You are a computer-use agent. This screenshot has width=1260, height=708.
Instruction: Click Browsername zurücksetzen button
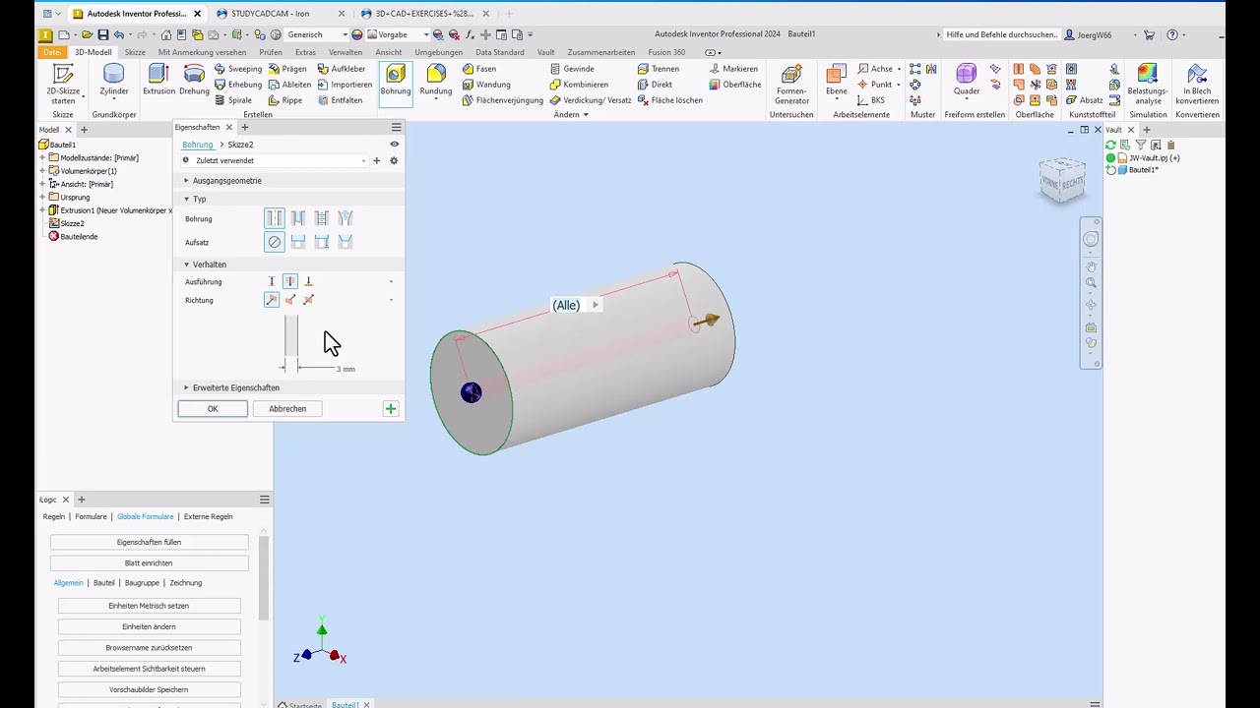click(149, 648)
